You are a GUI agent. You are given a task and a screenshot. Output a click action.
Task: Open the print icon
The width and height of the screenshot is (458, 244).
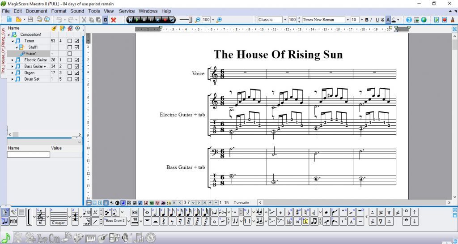pos(39,20)
